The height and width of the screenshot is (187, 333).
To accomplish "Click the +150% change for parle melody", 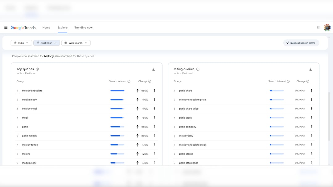I will click(144, 136).
